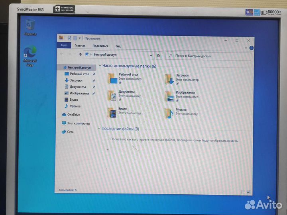The height and width of the screenshot is (215, 287).
Task: Click the pin icon beside Рабочий стол in sidebar
Action: click(x=94, y=74)
